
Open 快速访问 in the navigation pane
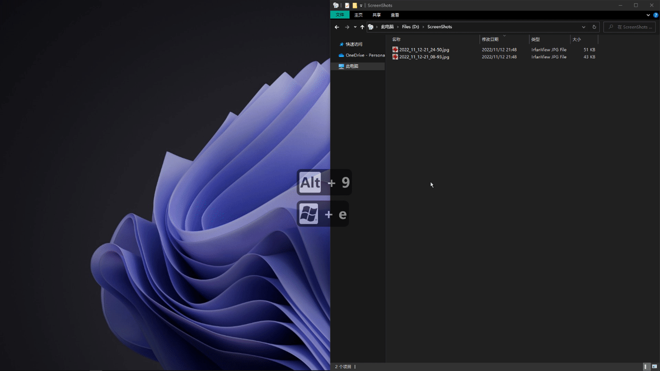coord(354,44)
